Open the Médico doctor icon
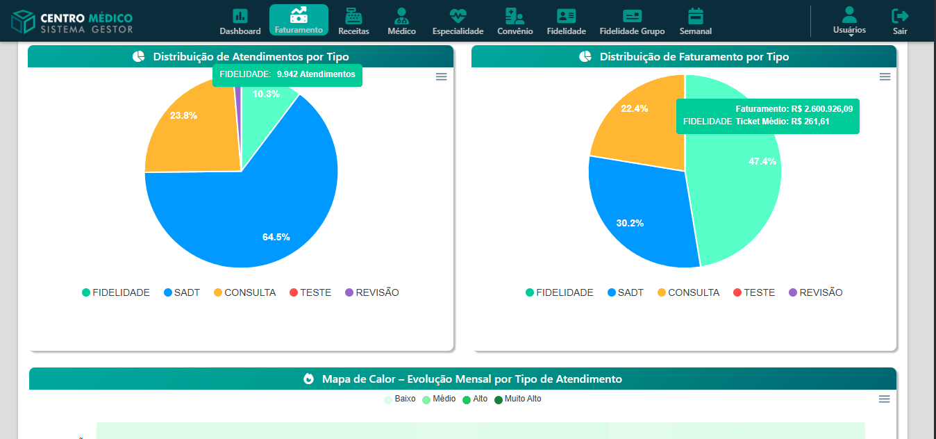The image size is (936, 439). point(401,16)
